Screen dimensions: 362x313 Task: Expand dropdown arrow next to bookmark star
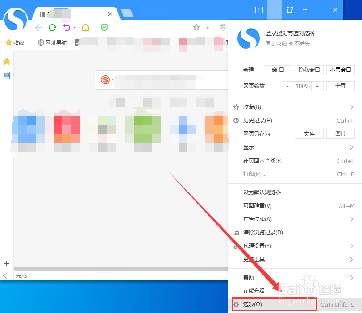(208, 28)
